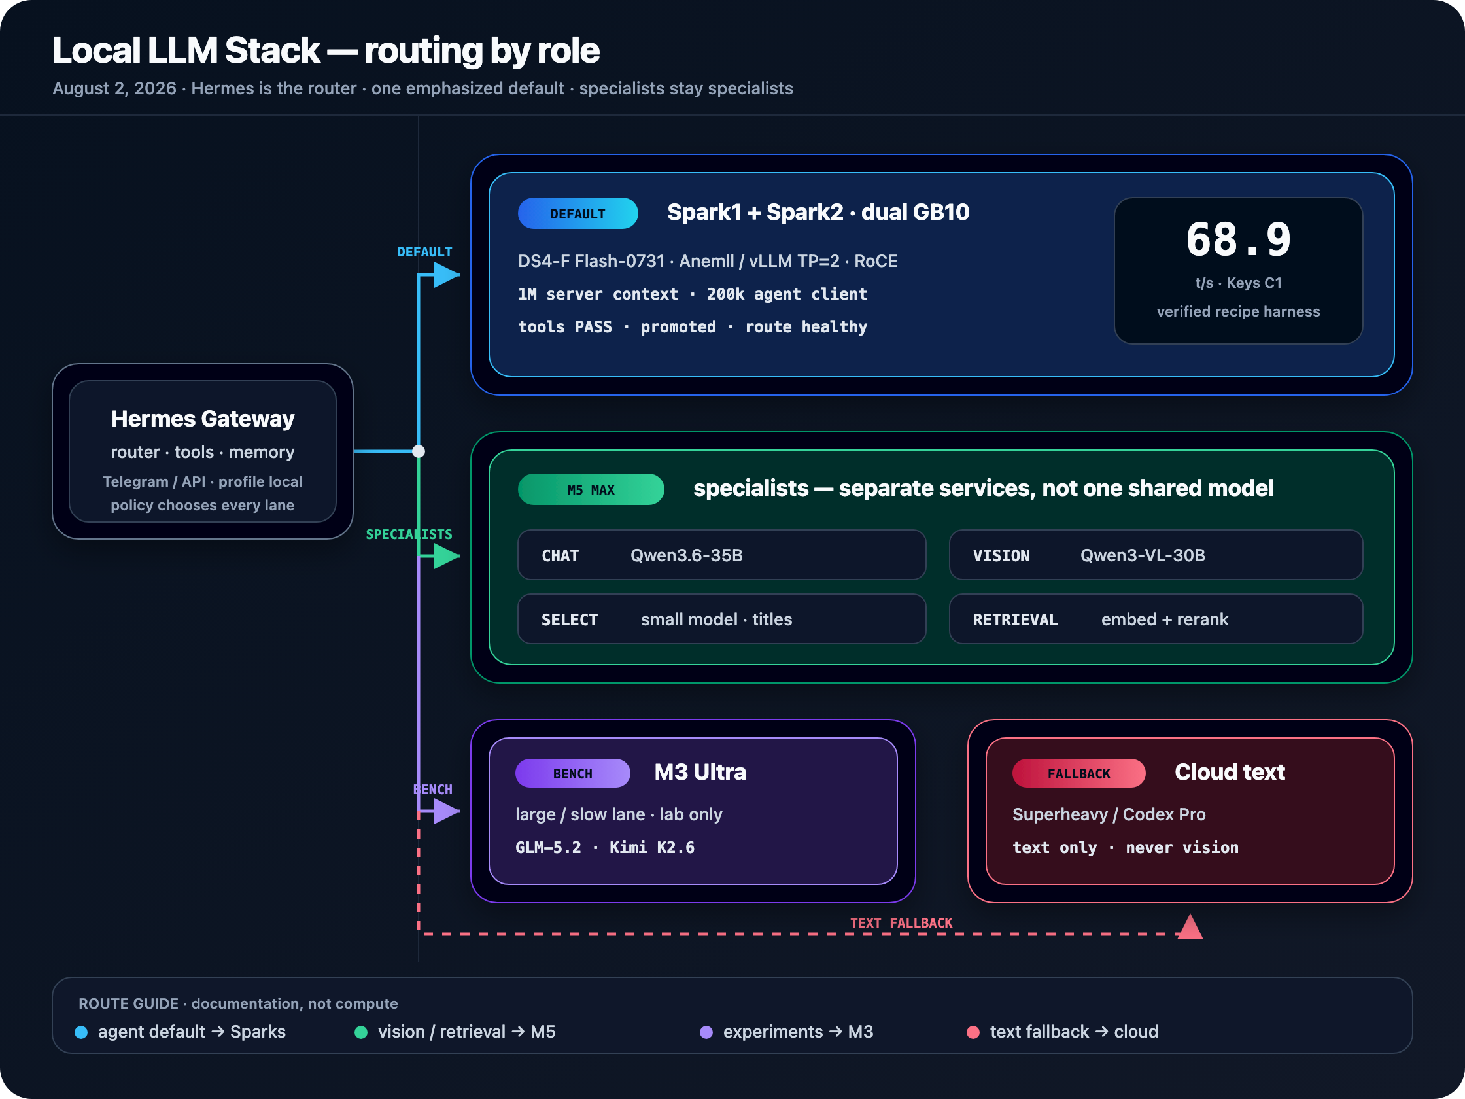Click 'text fallback → cloud' legend entry

1075,1032
